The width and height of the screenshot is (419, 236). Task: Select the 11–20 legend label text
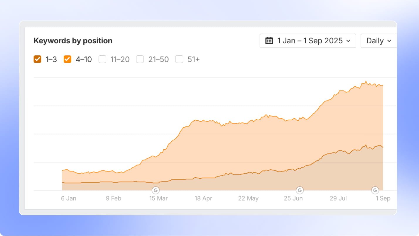coord(120,59)
